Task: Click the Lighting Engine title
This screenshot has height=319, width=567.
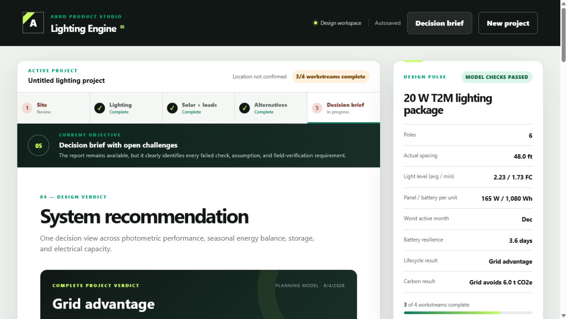Action: pos(84,29)
